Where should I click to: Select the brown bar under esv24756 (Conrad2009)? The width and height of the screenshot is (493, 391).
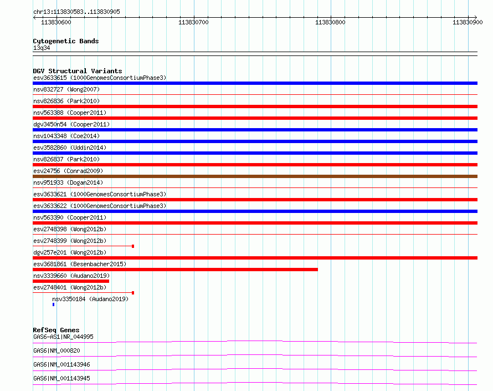pyautogui.click(x=255, y=176)
